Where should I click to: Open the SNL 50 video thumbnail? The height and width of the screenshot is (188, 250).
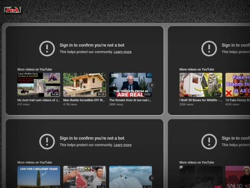click(237, 177)
